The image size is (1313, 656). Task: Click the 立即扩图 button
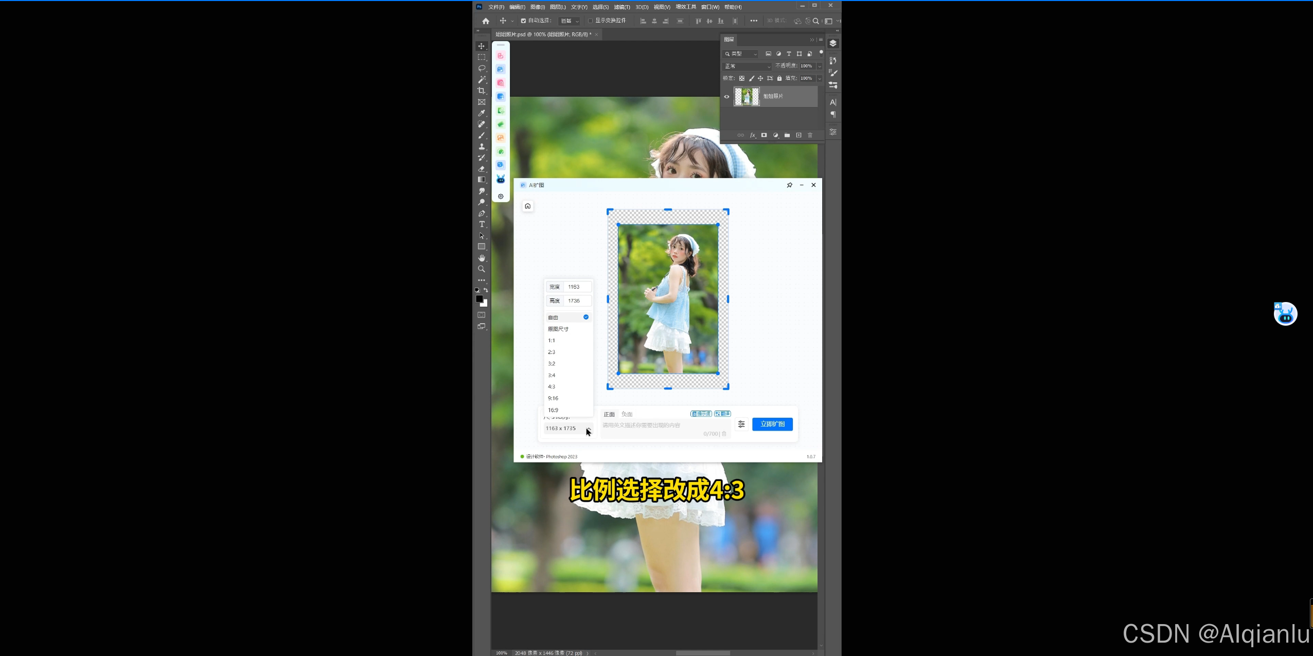(772, 424)
